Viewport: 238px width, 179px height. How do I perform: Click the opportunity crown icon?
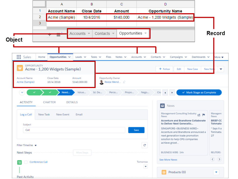coord(20,68)
